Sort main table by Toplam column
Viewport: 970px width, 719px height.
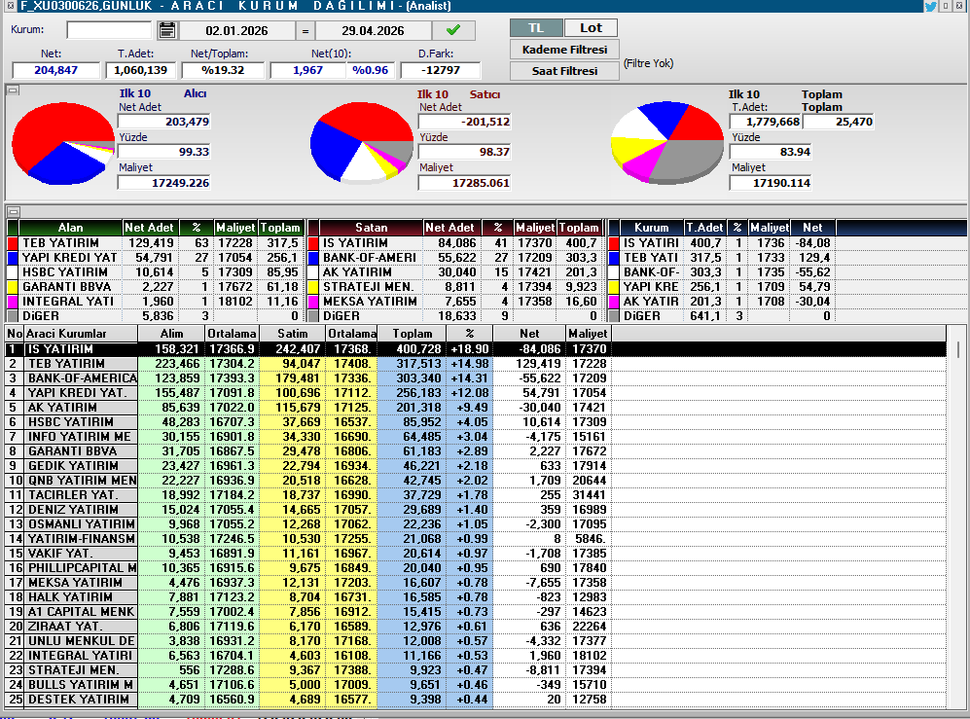click(x=413, y=334)
